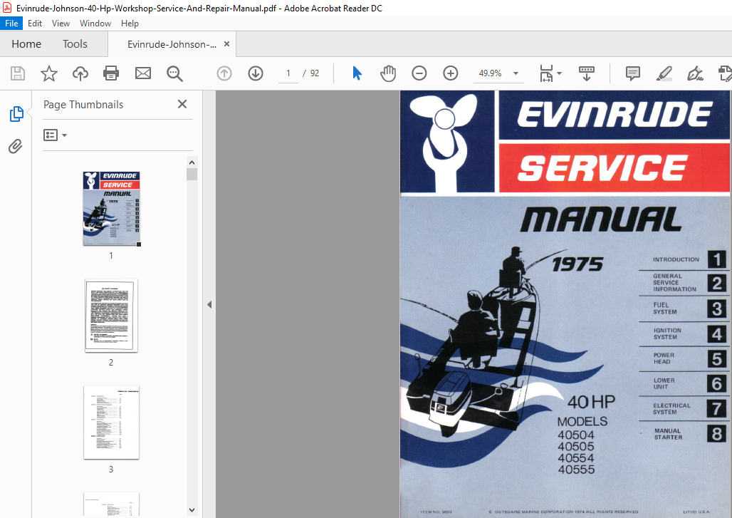Click the '92' total page count
Screen dimensions: 732x518
tap(315, 73)
